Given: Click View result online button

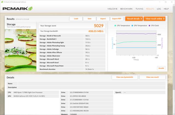Looking at the screenshot, I should click(x=154, y=19).
